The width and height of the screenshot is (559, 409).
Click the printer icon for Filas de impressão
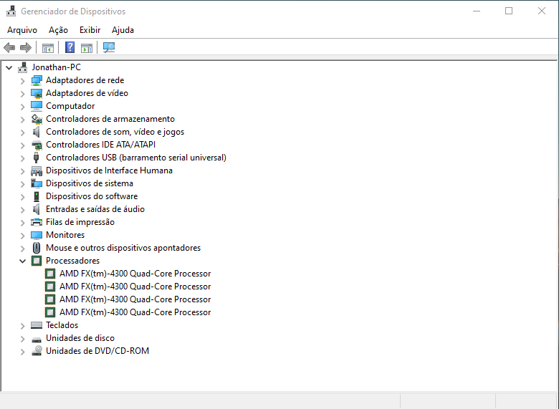tap(37, 222)
